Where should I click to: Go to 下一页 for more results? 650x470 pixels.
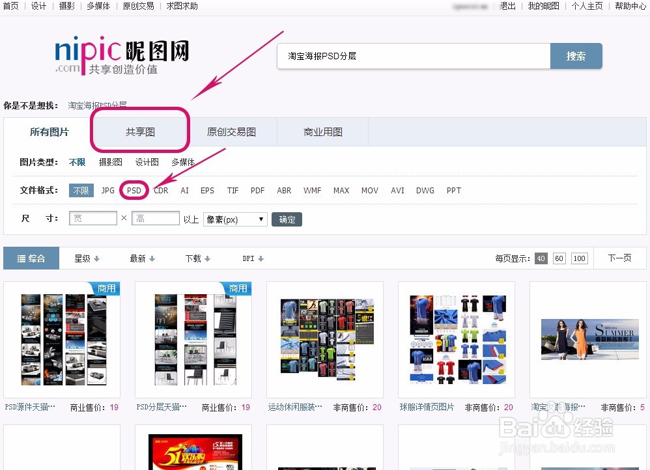coord(619,258)
